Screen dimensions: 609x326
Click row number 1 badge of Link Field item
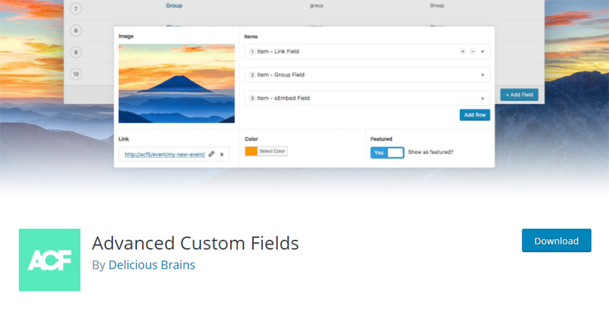pos(252,52)
